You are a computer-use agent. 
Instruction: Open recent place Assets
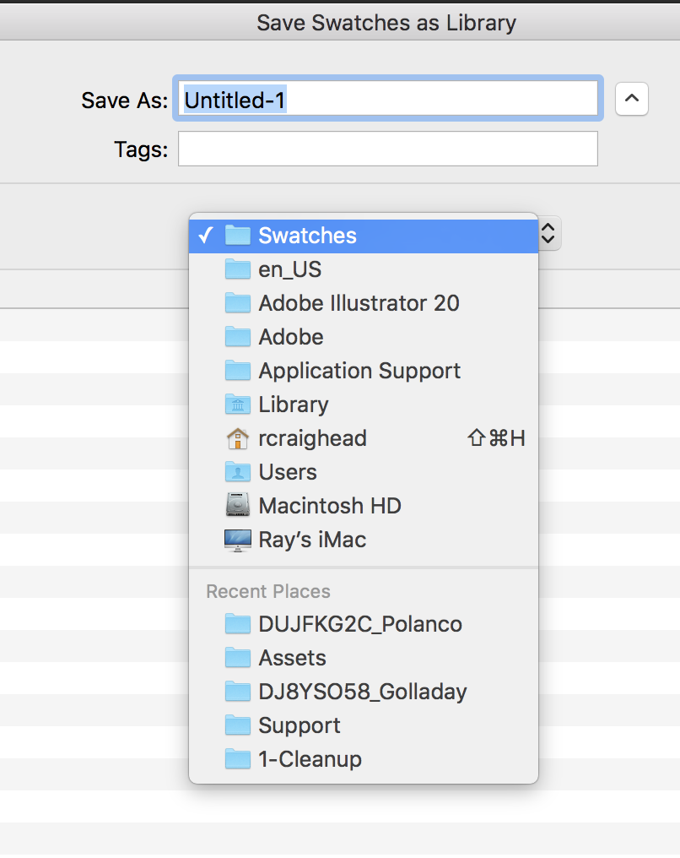[292, 658]
